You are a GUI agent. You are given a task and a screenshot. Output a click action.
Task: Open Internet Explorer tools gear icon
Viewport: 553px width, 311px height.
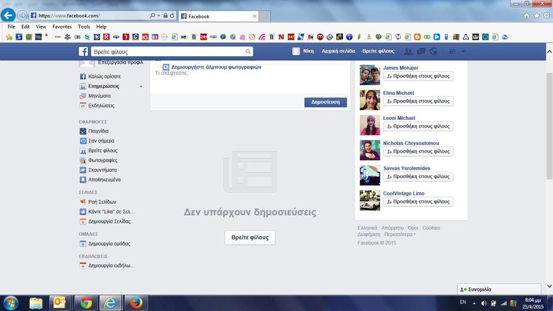[x=547, y=16]
